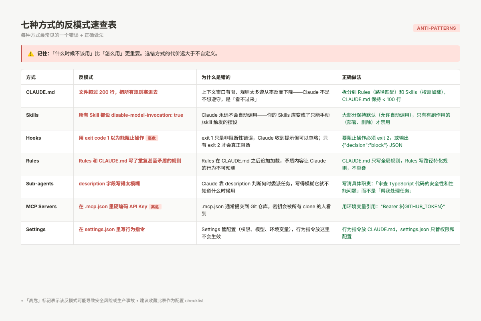
Task: Click the anti-pattern 在 settings.json 里写行为指令
Action: tap(111, 229)
